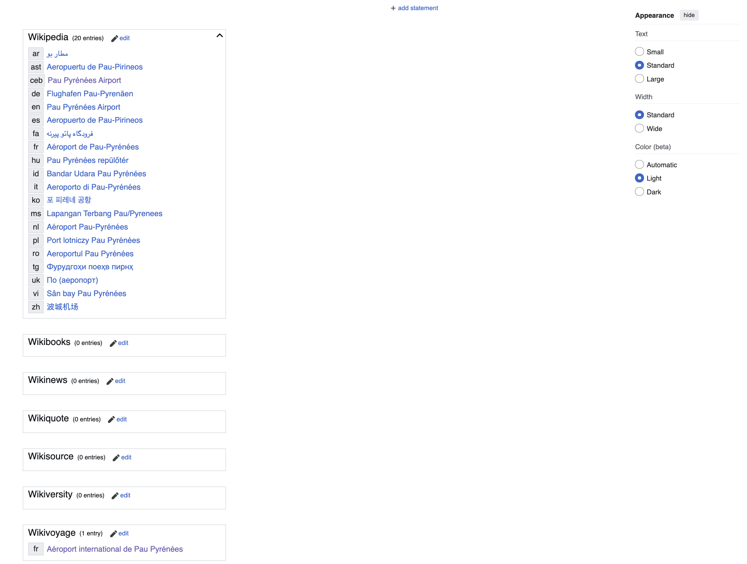Open Wikivoyage Aéroport international de Pau Pyrénées
This screenshot has width=747, height=564.
[x=115, y=549]
